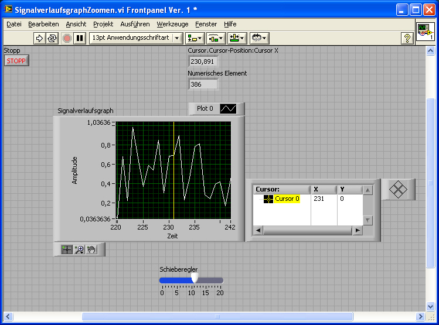This screenshot has height=325, width=439.
Task: Toggle the graph cursor movement tool
Action: [x=67, y=249]
